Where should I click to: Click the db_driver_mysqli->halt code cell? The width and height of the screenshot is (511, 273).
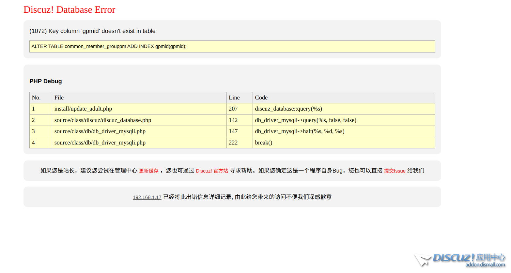(x=300, y=131)
